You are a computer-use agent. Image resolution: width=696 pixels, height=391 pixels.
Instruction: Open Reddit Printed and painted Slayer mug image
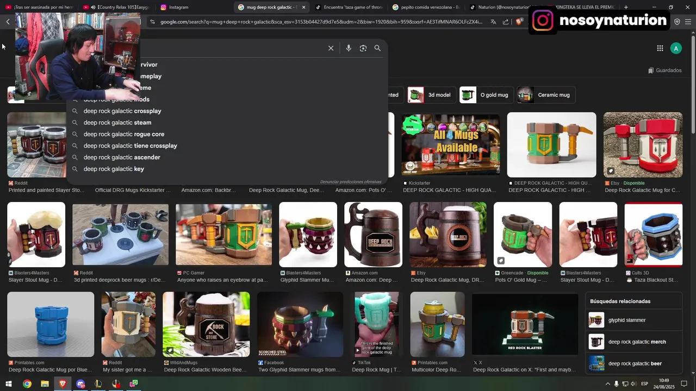point(36,145)
